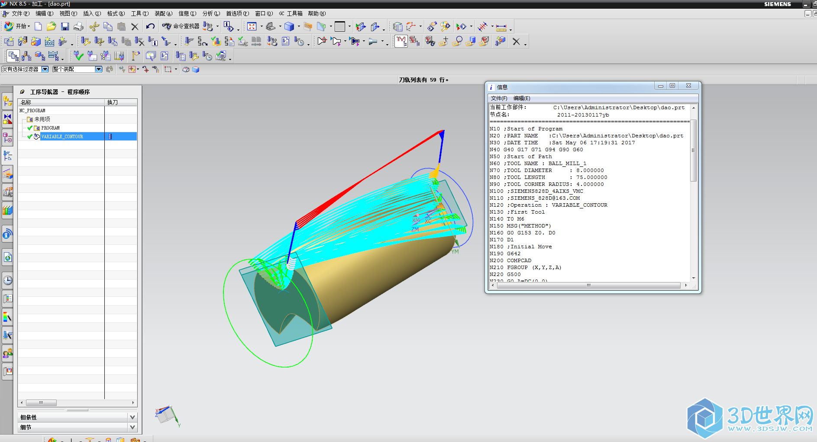Image resolution: width=817 pixels, height=442 pixels.
Task: Open the selection filter dropdown
Action: [x=45, y=69]
